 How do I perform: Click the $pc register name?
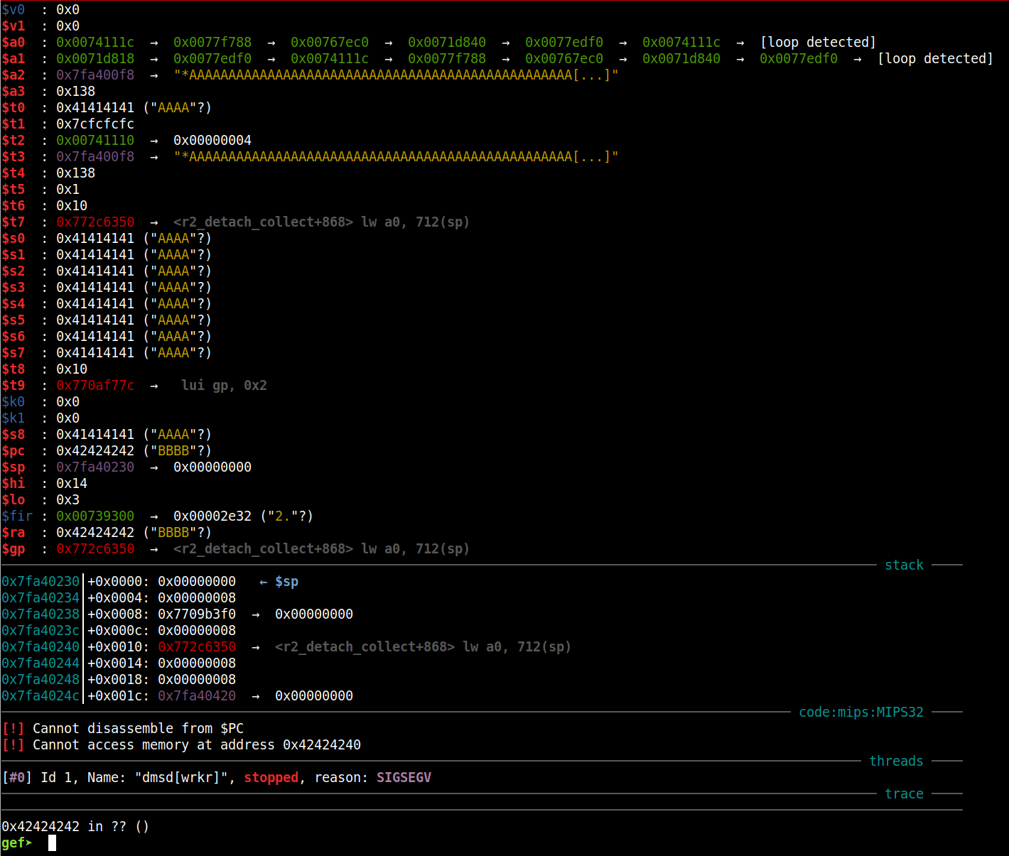pyautogui.click(x=13, y=450)
